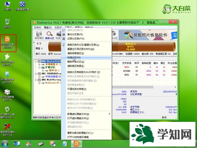197x148 pixels.
Task: Choose 打开虚拟硬盘文件(V) menu entry
Action: coord(86,118)
